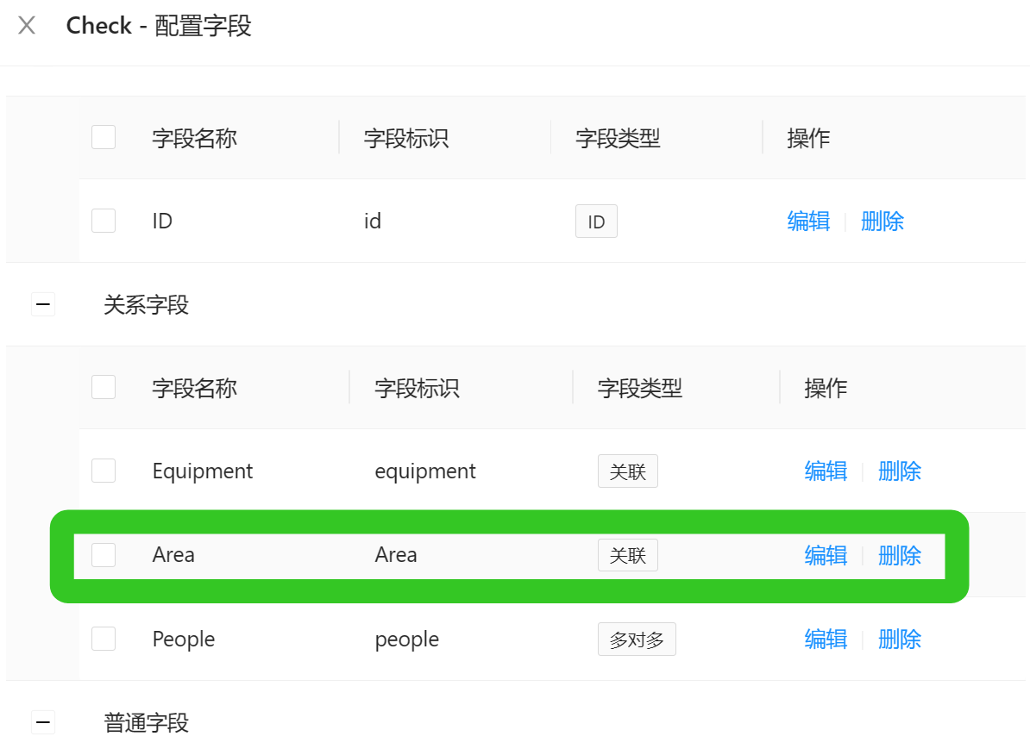Check the checkbox for the Equipment row

pyautogui.click(x=103, y=471)
